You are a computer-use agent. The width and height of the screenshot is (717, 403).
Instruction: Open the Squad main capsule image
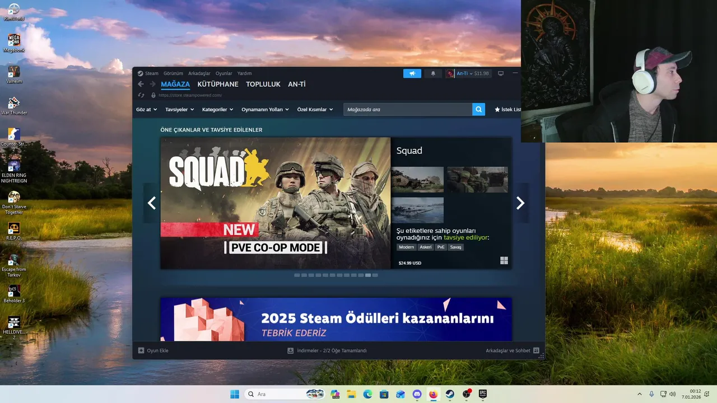click(x=276, y=203)
